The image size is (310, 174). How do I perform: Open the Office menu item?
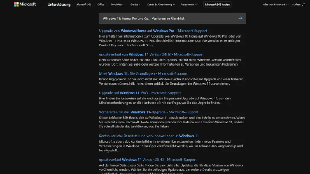click(x=100, y=5)
